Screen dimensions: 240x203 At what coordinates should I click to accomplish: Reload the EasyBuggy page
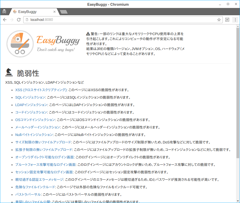(x=19, y=19)
